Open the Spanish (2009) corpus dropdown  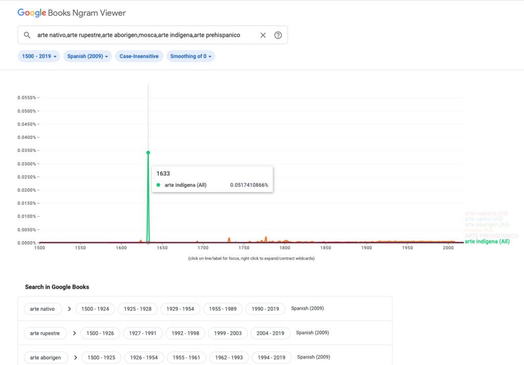coord(88,56)
